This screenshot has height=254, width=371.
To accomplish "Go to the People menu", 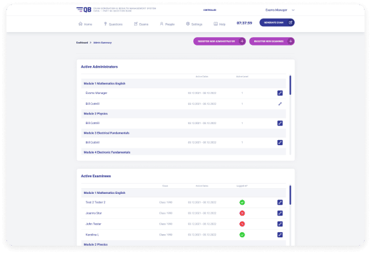I will click(168, 24).
